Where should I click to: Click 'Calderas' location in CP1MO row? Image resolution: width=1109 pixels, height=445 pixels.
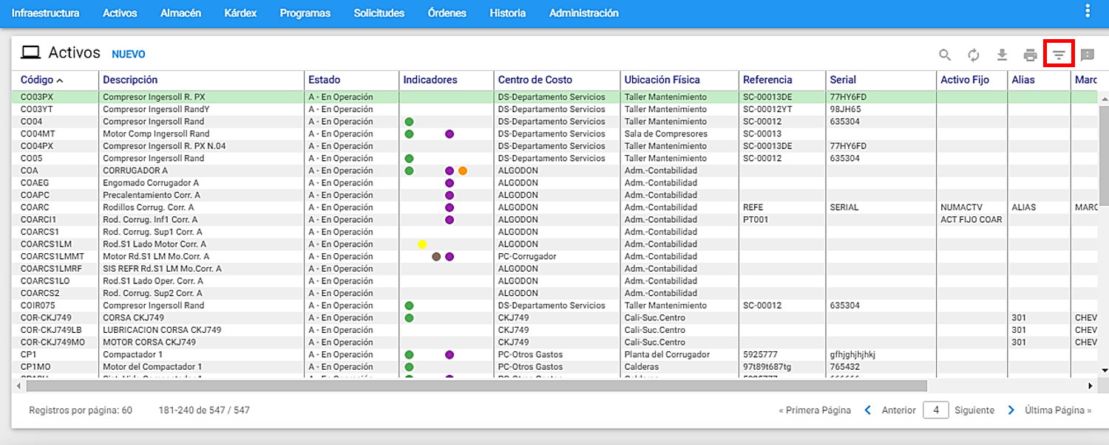tap(642, 367)
